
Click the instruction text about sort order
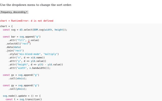pyautogui.click(x=36, y=5)
